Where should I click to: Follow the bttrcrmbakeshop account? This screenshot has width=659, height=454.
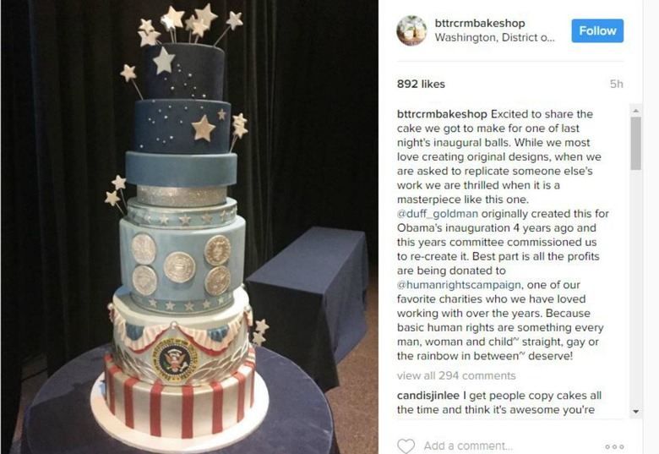click(x=597, y=30)
